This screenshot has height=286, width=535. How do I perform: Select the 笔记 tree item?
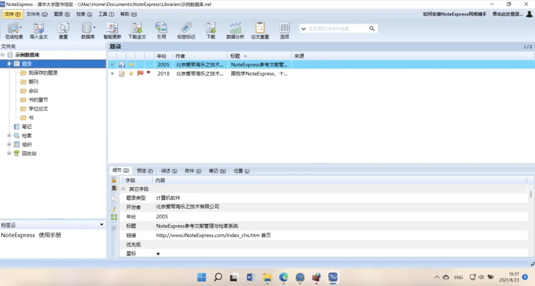tap(27, 126)
